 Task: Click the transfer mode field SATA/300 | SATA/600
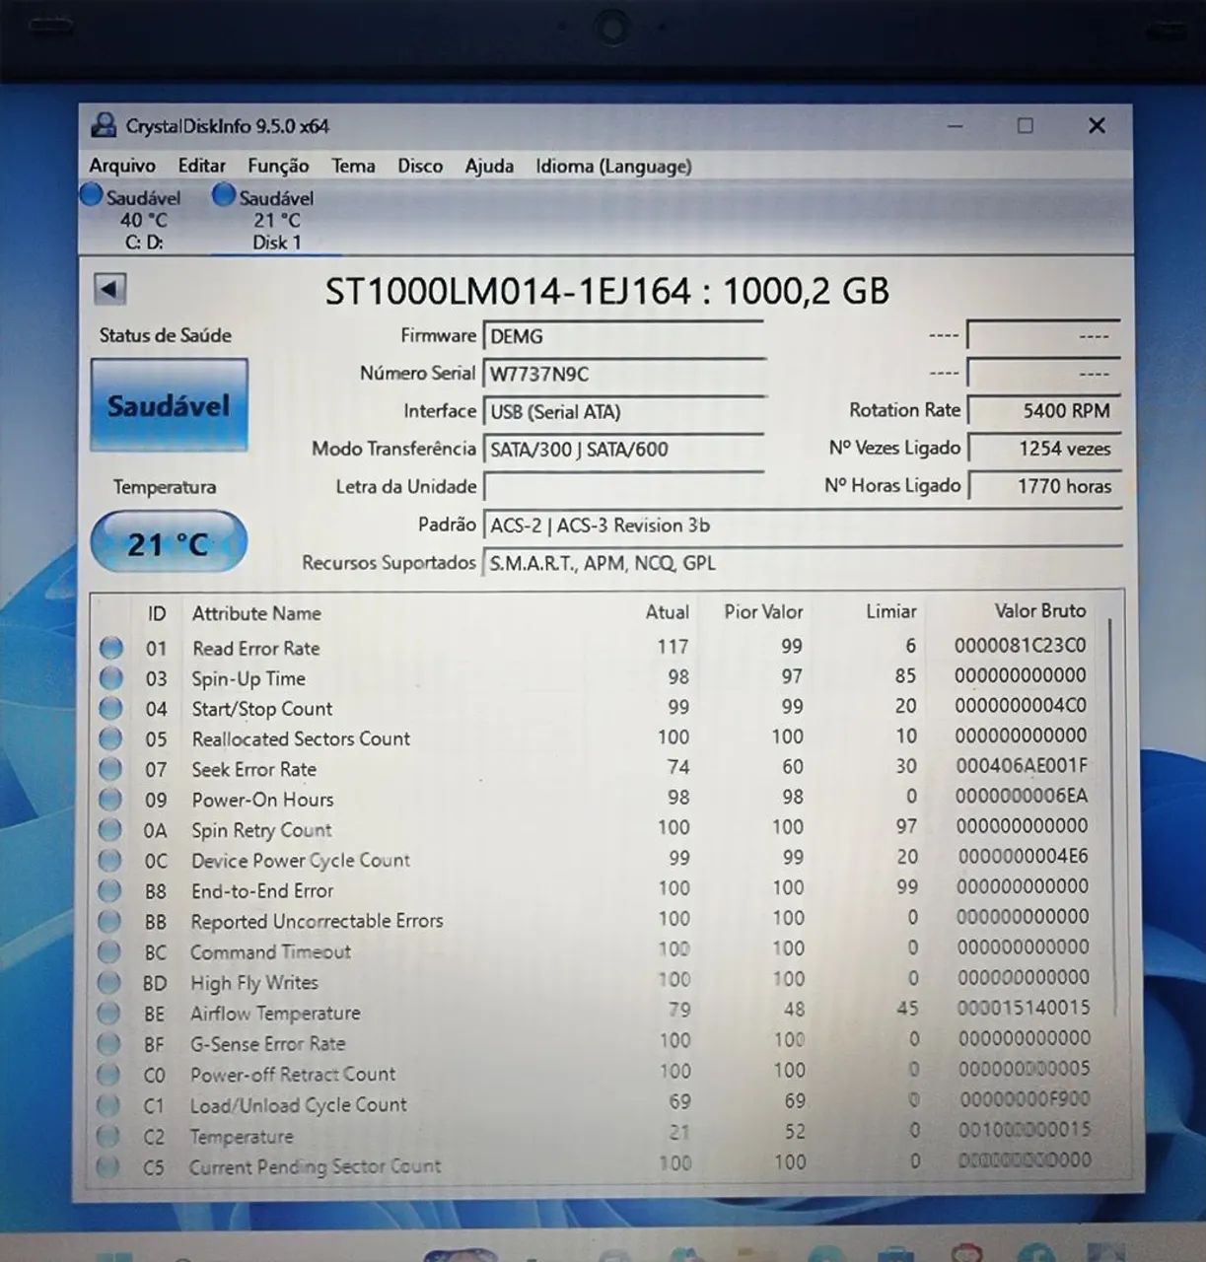[624, 449]
